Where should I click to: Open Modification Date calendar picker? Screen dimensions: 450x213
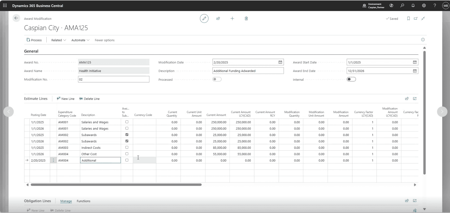coord(280,62)
